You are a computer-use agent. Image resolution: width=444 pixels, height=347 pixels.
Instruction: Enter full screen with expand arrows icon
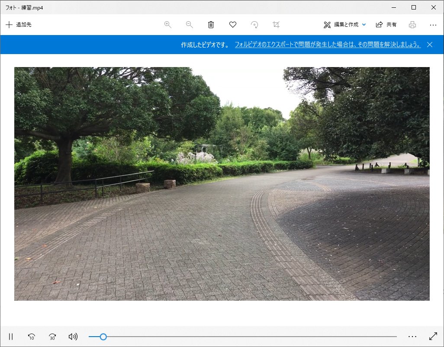pos(433,336)
